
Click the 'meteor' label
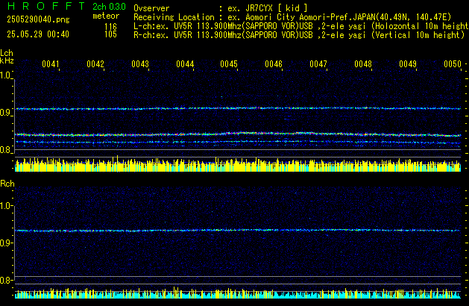pyautogui.click(x=106, y=16)
